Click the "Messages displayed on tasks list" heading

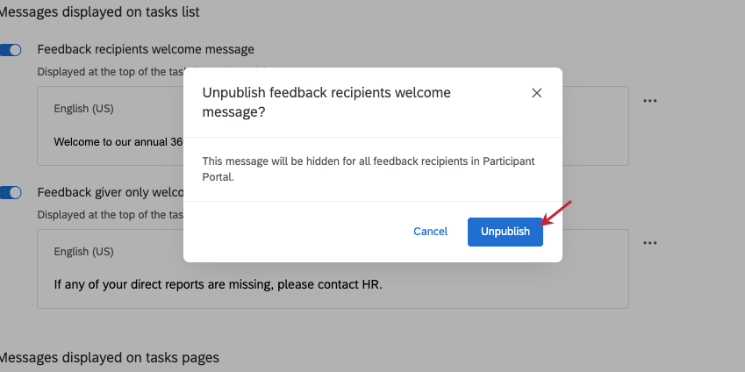(x=99, y=12)
